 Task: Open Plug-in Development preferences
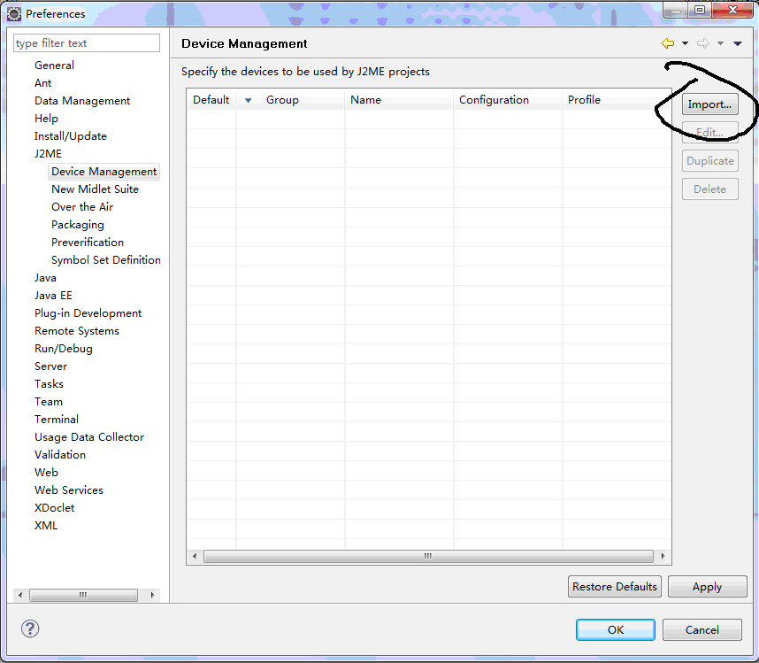(88, 313)
